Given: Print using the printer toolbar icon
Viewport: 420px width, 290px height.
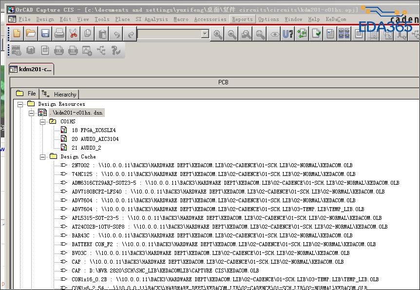Looking at the screenshot, I should [x=59, y=34].
